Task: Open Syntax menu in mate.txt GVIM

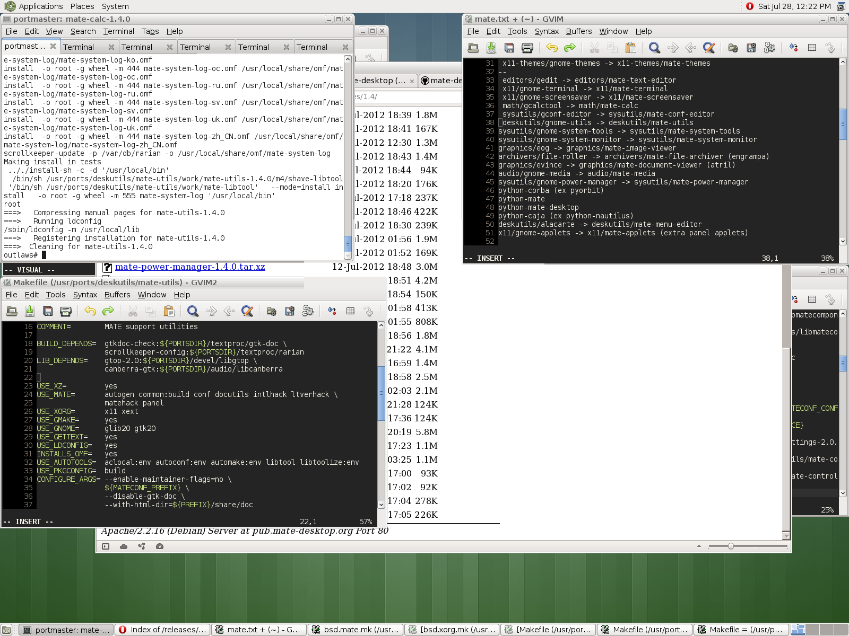Action: pyautogui.click(x=547, y=31)
